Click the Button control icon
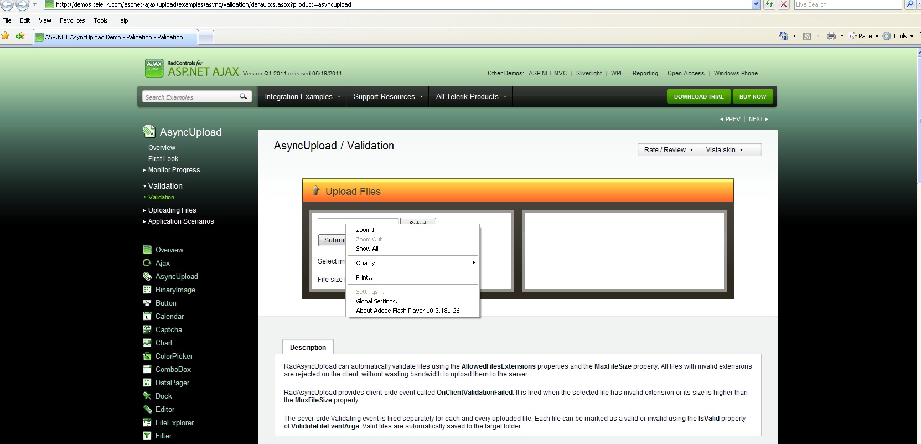 [147, 303]
